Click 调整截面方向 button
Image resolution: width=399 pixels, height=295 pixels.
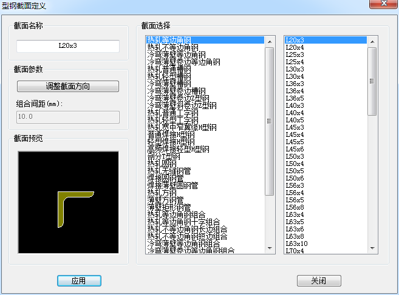(68, 86)
